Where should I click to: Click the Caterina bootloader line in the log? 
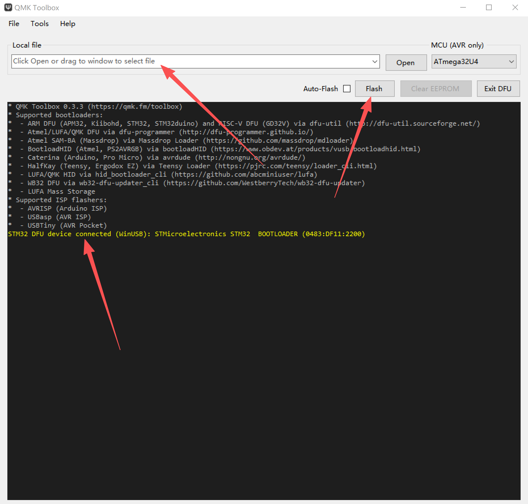[166, 158]
